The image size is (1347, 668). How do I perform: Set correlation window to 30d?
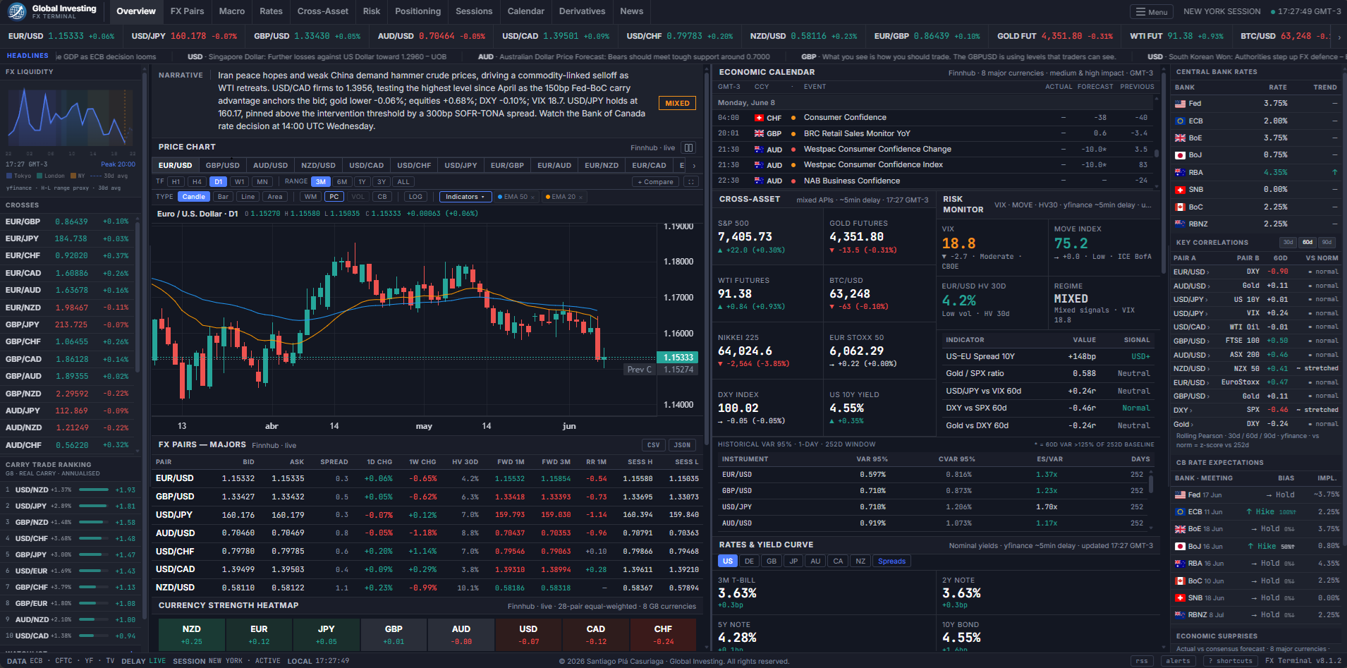click(x=1288, y=243)
